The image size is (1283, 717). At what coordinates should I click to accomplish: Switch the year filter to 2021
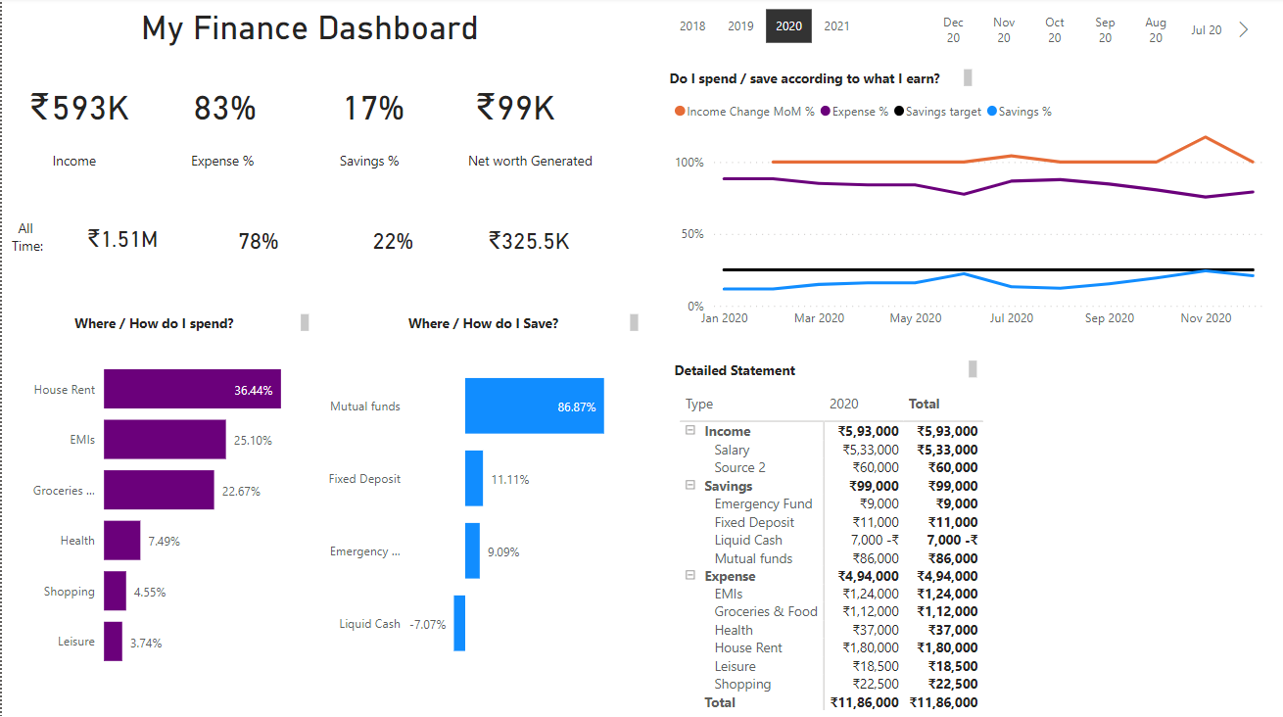tap(836, 26)
